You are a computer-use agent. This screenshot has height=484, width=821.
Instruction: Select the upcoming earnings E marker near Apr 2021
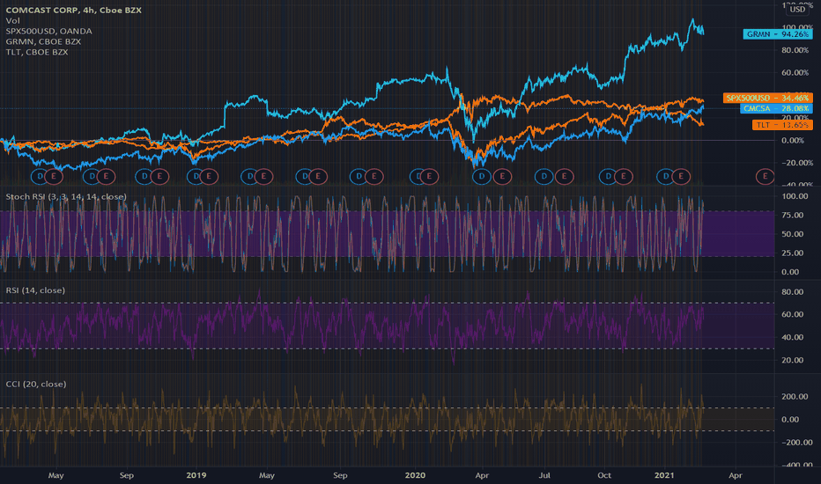(x=765, y=176)
